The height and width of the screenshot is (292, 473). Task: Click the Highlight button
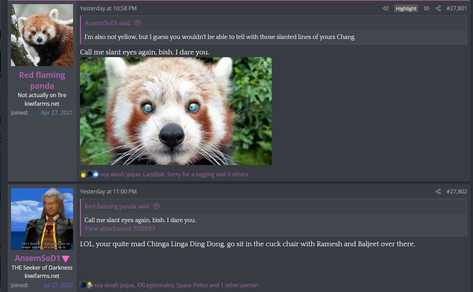[406, 9]
